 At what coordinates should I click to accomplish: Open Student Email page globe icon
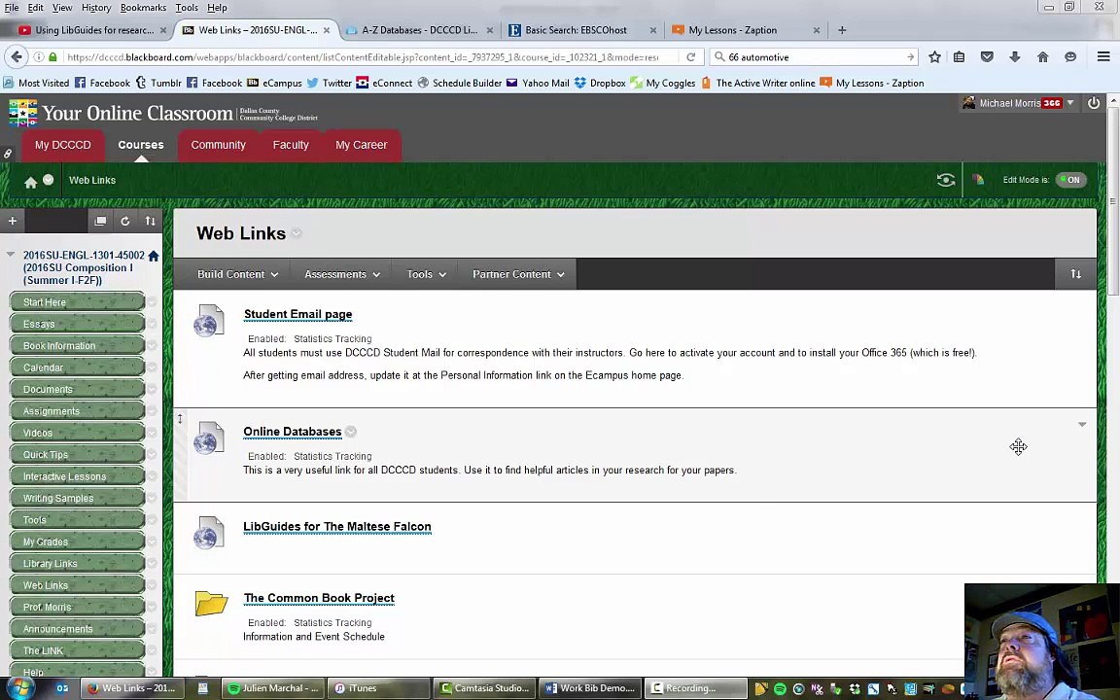tap(209, 321)
